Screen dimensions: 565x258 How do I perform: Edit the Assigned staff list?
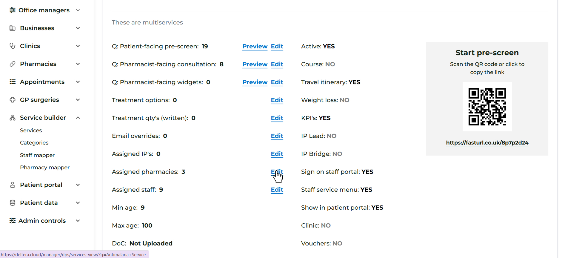(x=277, y=190)
